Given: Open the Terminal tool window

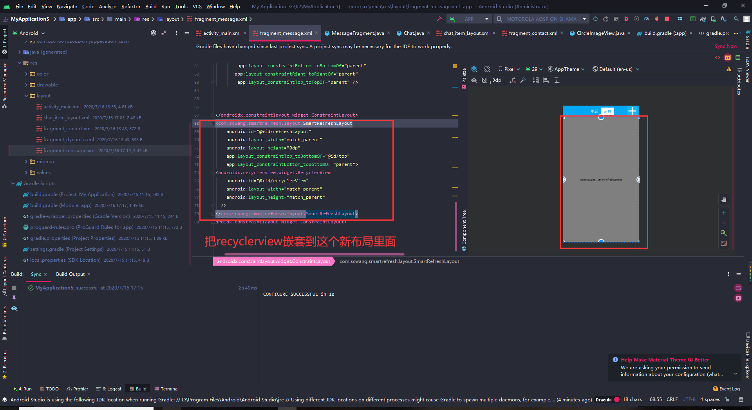Looking at the screenshot, I should pyautogui.click(x=166, y=389).
